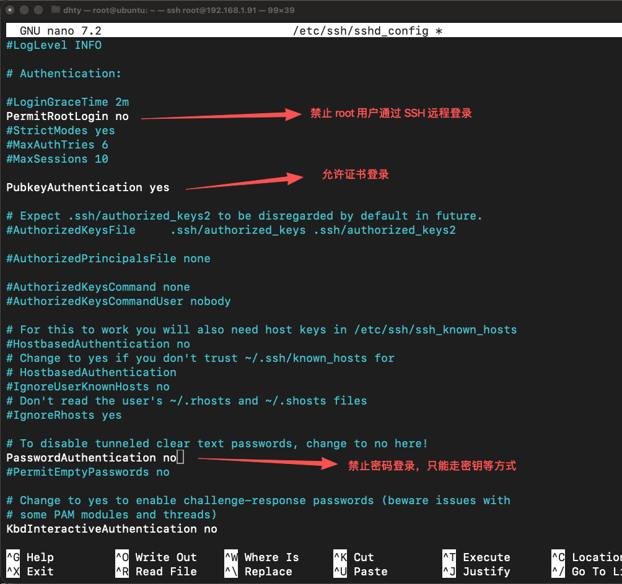Select the ^W Where Is shortcut
The width and height of the screenshot is (622, 584).
pyautogui.click(x=261, y=557)
